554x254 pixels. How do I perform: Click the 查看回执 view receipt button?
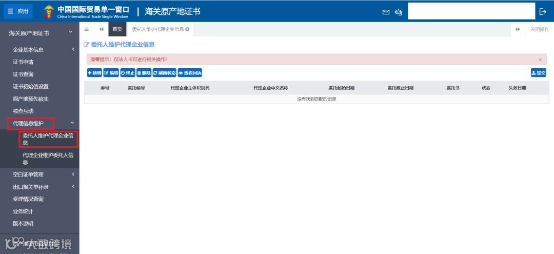tap(190, 73)
